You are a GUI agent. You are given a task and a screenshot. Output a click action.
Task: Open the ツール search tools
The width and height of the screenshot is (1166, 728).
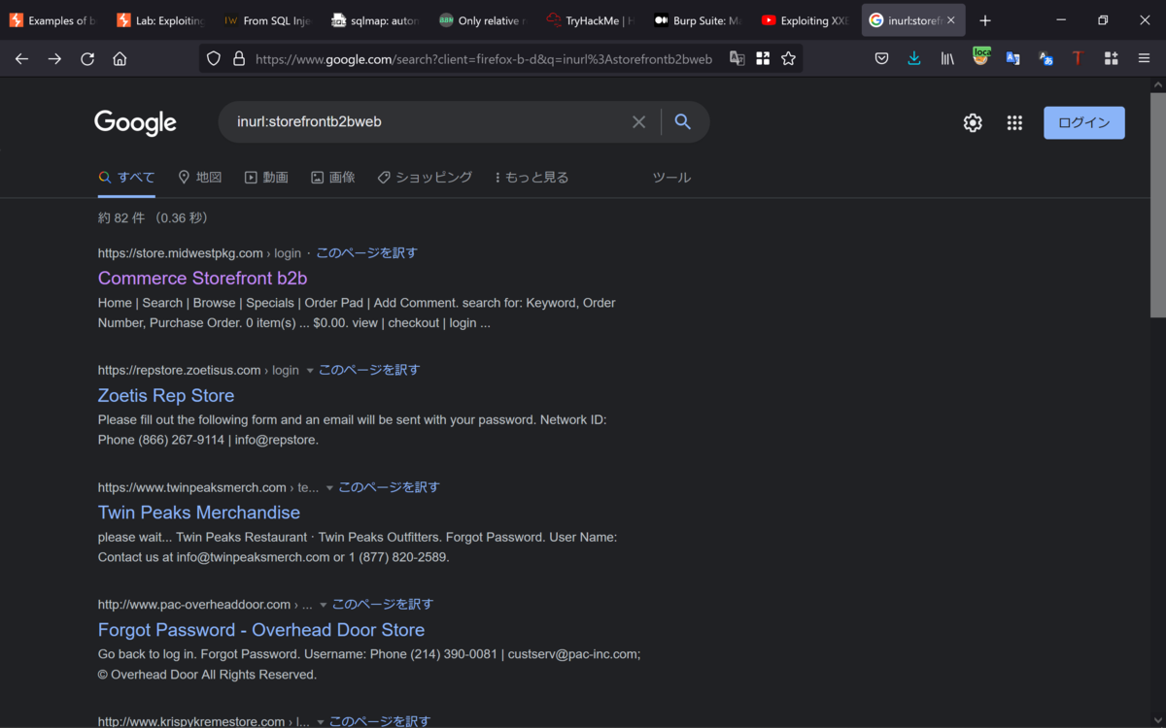(671, 178)
